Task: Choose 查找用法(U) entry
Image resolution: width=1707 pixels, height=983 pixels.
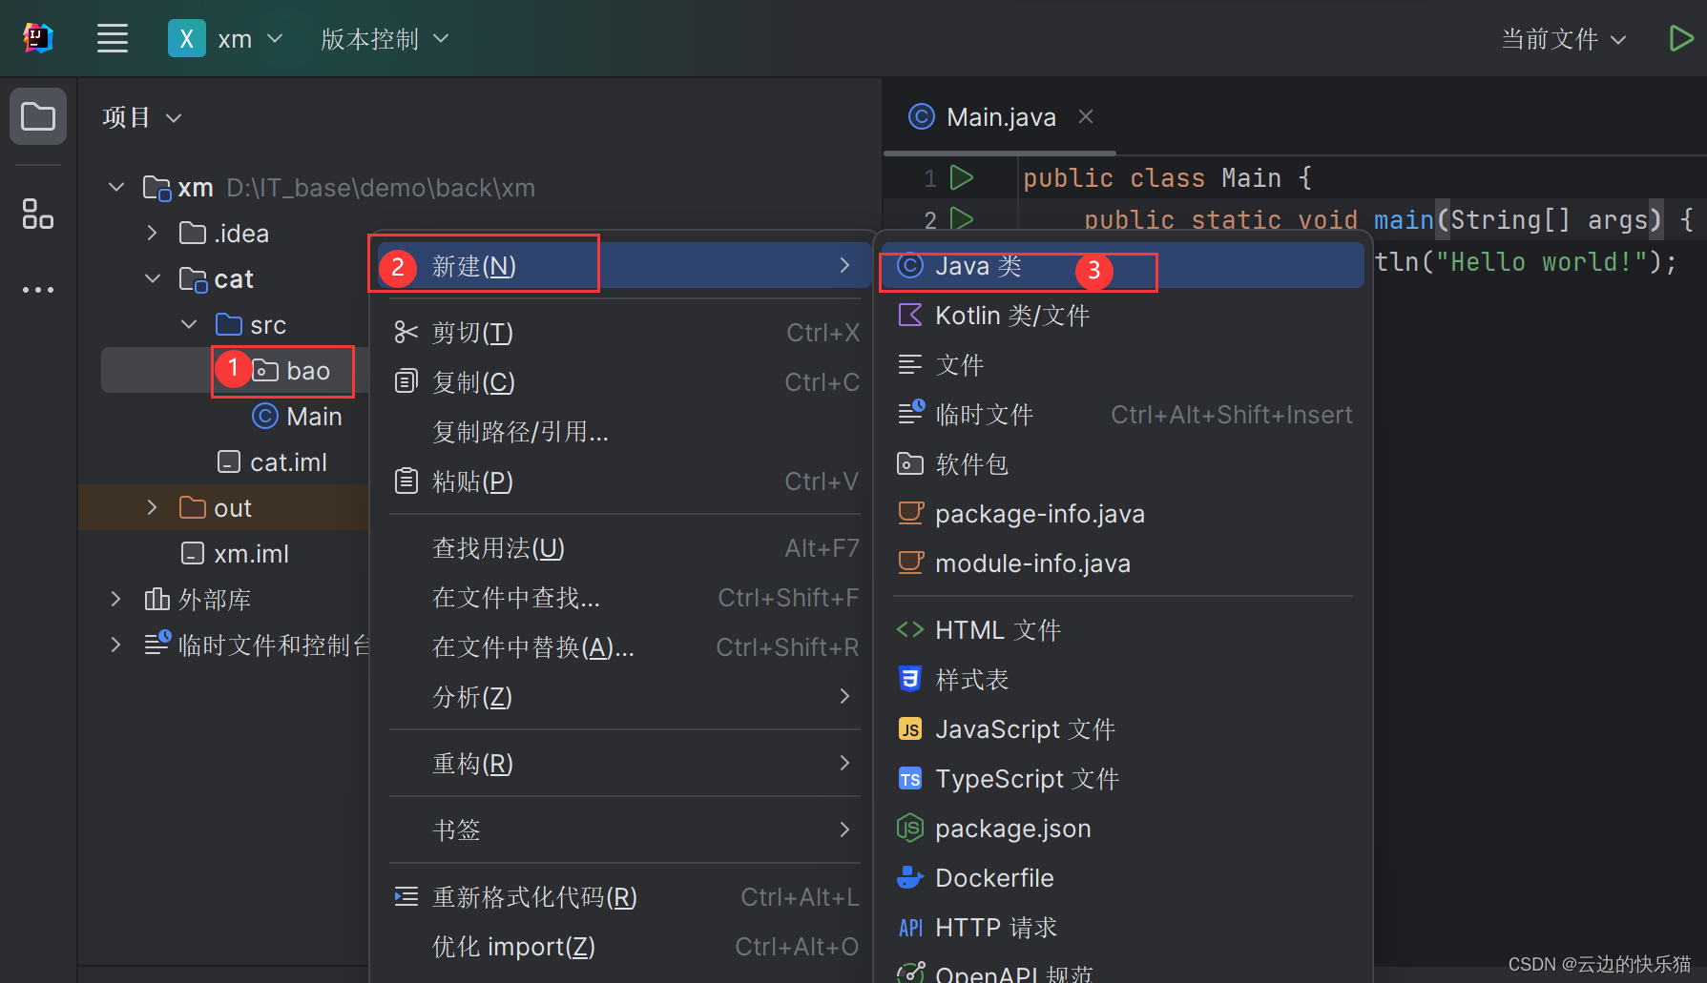Action: [624, 547]
